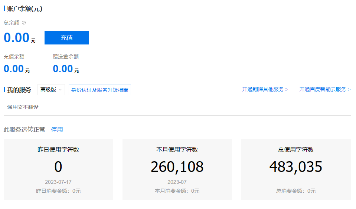This screenshot has height=209, width=356.
Task: Click the blue 充值 recharge button
Action: click(x=67, y=38)
